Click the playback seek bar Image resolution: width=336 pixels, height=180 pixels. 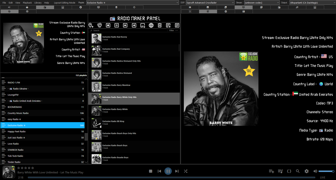click(x=172, y=177)
